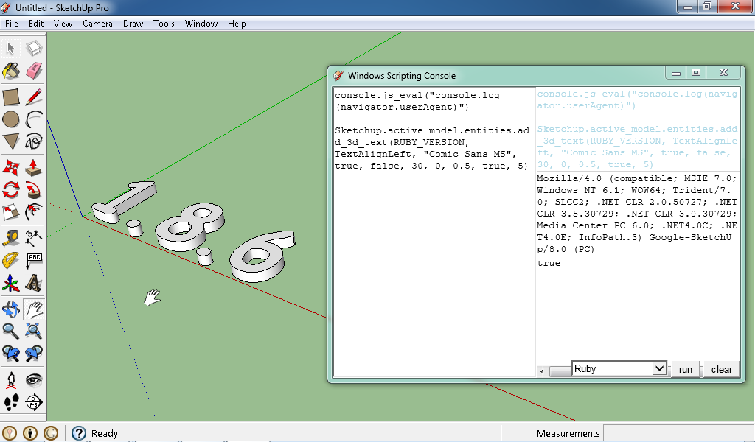Go to Previous camera view
Image resolution: width=755 pixels, height=442 pixels.
pyautogui.click(x=11, y=354)
